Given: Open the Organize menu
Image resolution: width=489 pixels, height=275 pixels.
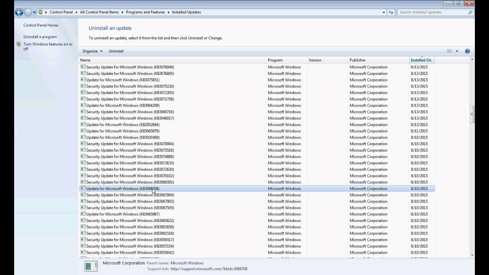Looking at the screenshot, I should coord(92,51).
